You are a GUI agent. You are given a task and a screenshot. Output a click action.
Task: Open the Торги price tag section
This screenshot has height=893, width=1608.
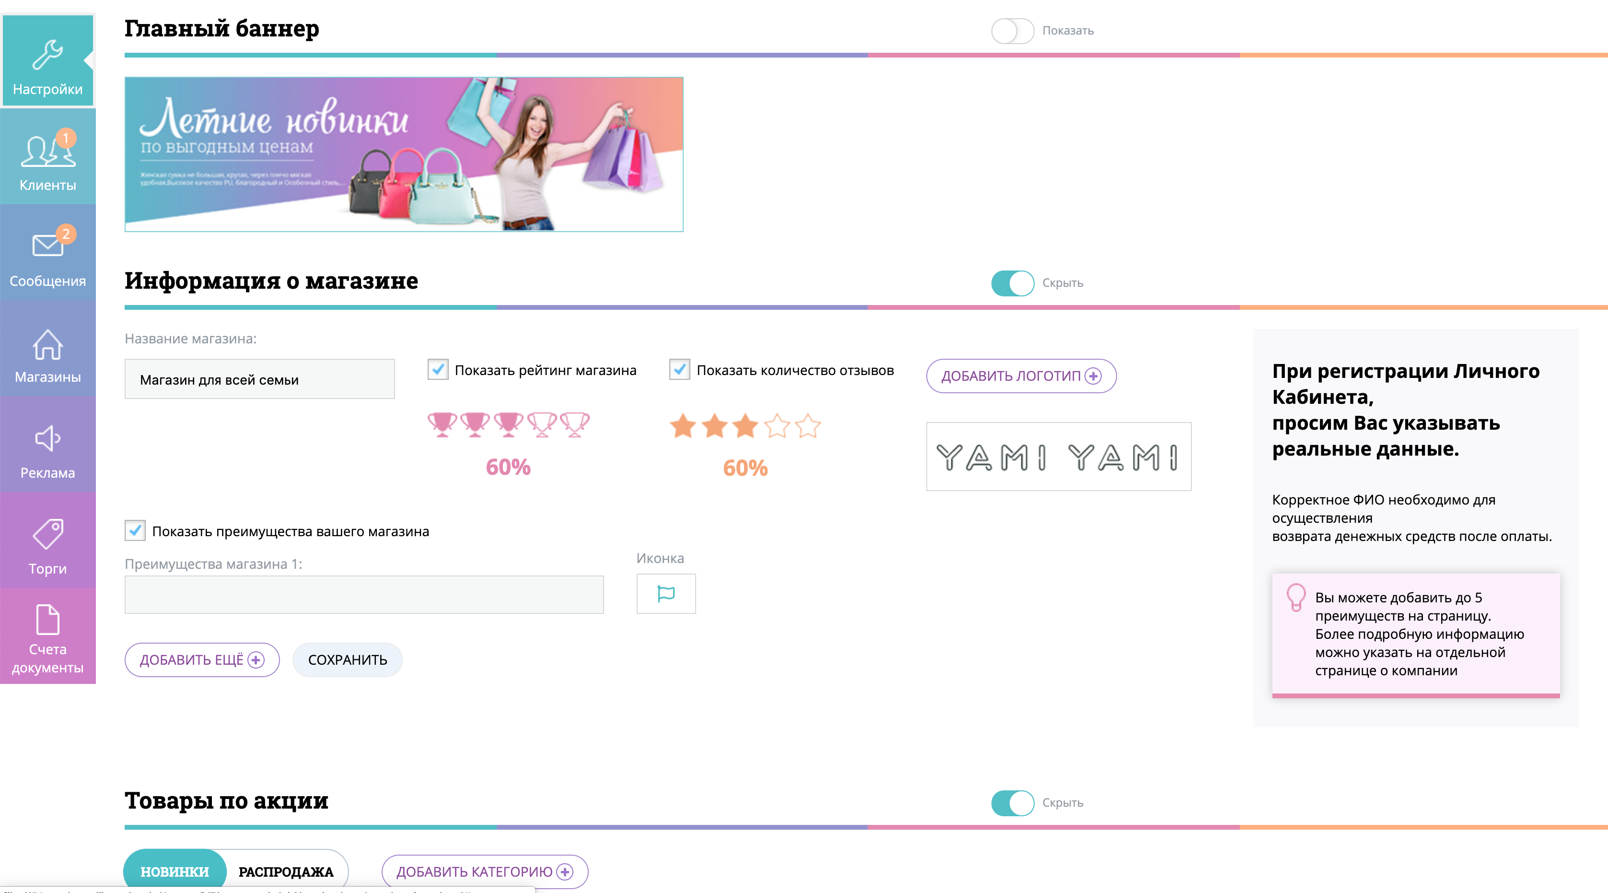tap(47, 541)
